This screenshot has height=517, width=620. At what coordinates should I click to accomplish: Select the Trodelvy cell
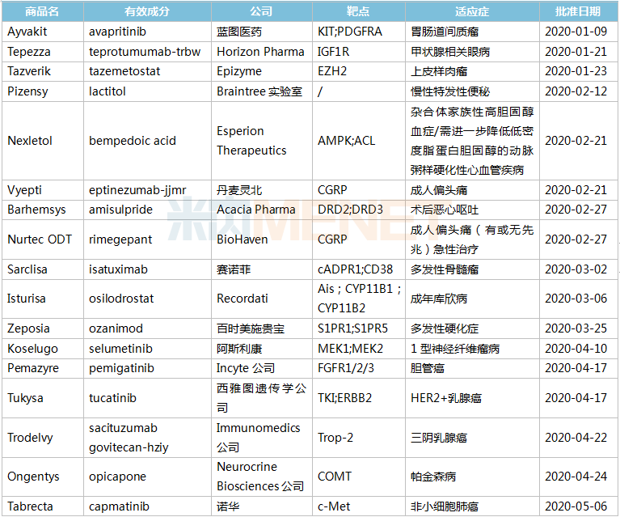click(x=43, y=438)
